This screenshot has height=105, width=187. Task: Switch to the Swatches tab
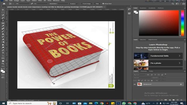click(143, 8)
